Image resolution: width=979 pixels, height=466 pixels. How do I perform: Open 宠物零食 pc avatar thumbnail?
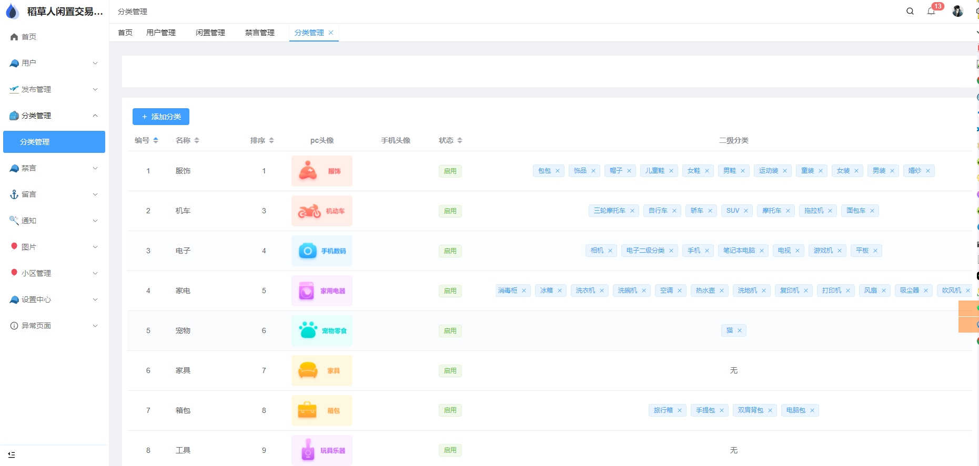click(322, 330)
